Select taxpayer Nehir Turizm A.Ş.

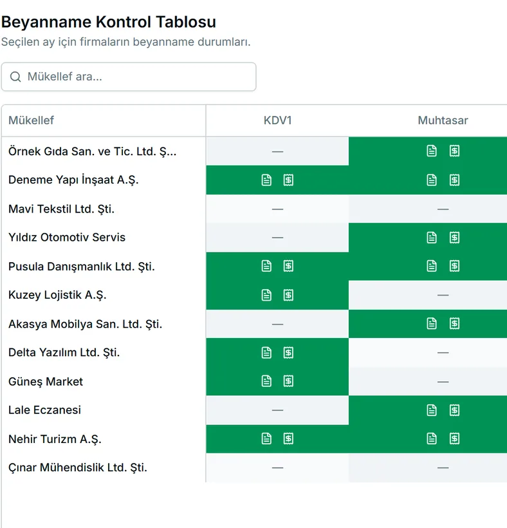55,439
